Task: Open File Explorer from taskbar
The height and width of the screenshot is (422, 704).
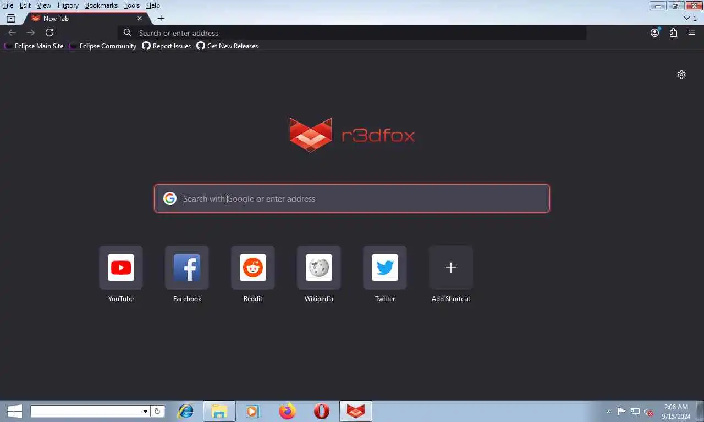Action: pos(219,411)
